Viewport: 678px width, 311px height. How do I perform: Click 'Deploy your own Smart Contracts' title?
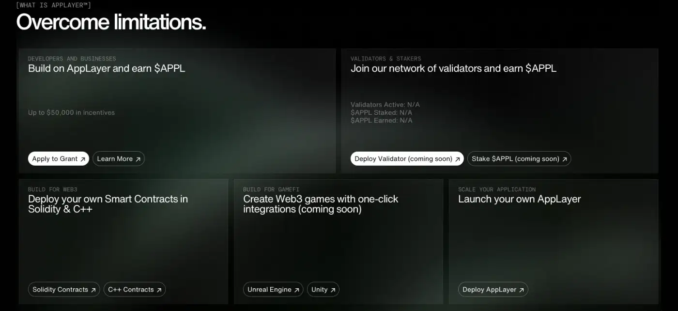pyautogui.click(x=108, y=204)
